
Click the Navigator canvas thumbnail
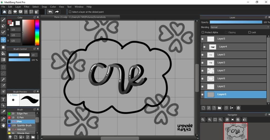tap(236, 132)
